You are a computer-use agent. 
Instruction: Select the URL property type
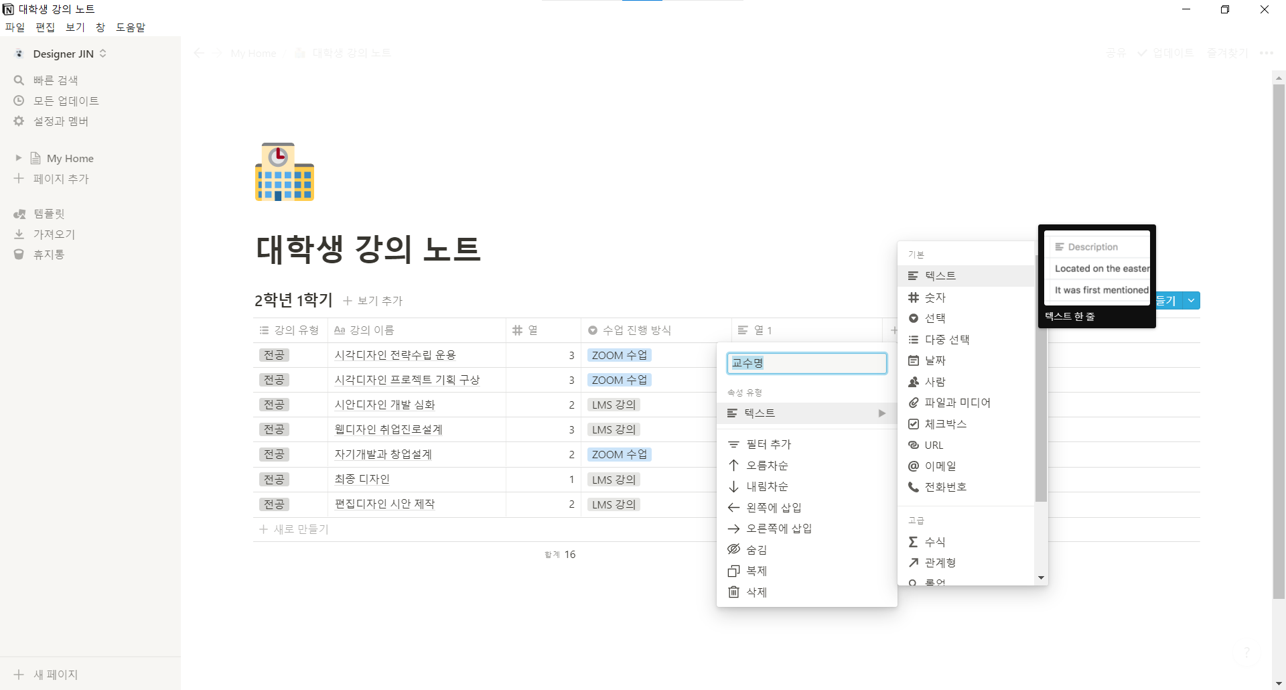pyautogui.click(x=966, y=445)
